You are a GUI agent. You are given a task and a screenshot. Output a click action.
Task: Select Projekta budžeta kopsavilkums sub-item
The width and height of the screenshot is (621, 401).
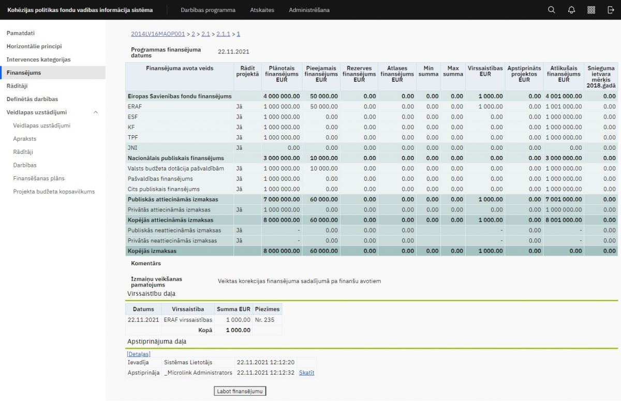[x=54, y=192]
